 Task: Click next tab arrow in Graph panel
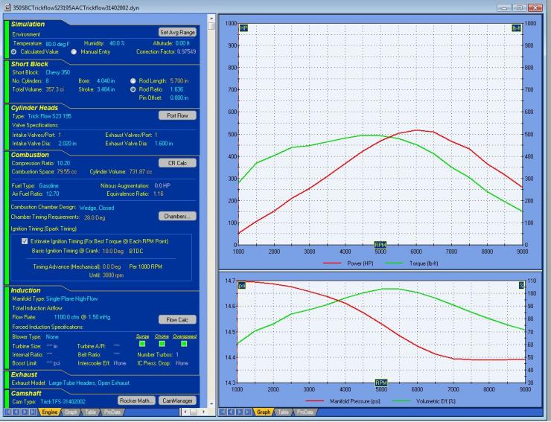click(240, 412)
